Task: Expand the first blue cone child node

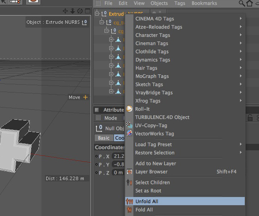Action: (111, 40)
